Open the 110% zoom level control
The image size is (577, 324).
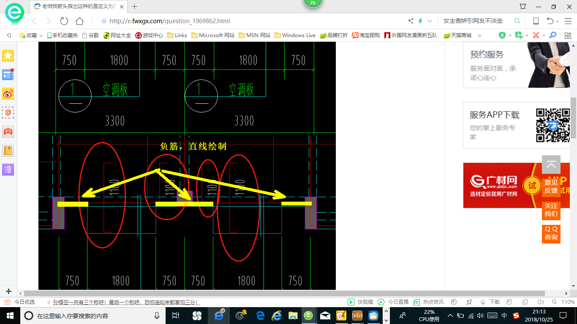coord(563,302)
